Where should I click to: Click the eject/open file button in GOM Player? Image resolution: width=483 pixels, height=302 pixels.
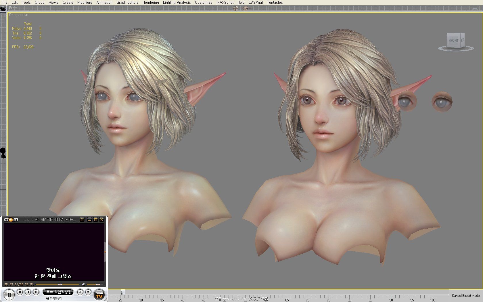pos(80,292)
